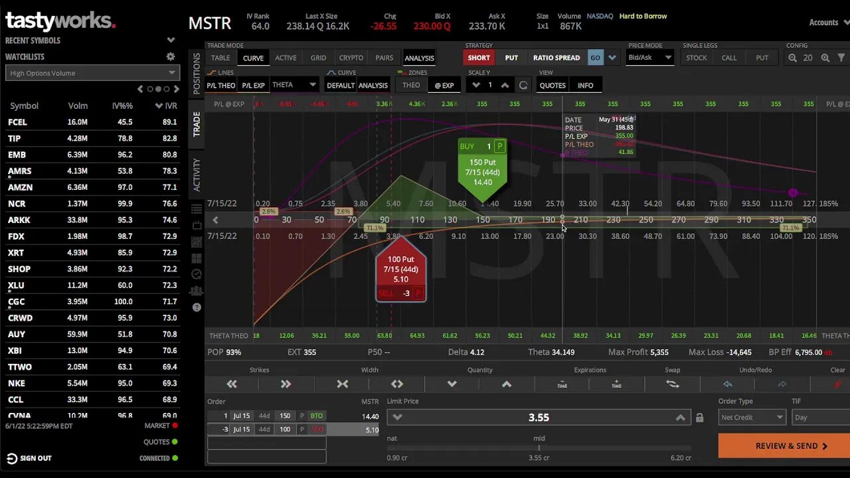
Task: Toggle the Put strategy type
Action: coord(511,58)
